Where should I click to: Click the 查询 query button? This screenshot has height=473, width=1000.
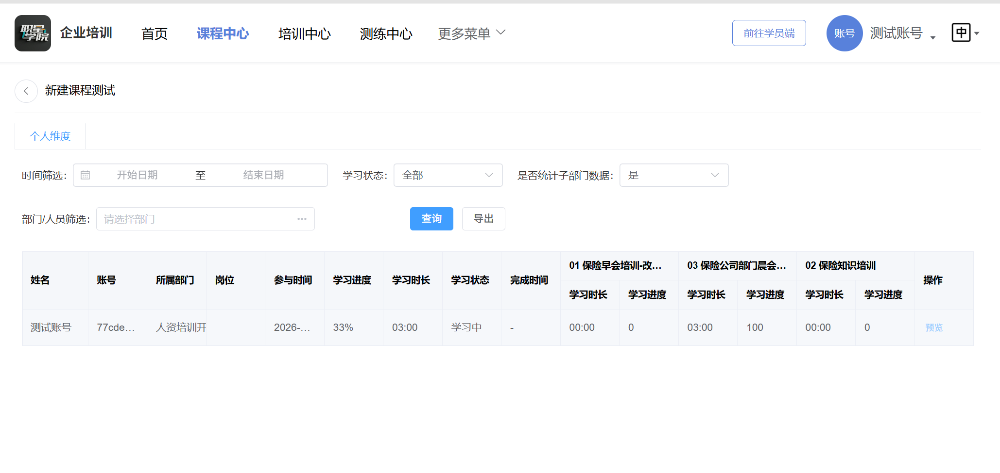(431, 219)
